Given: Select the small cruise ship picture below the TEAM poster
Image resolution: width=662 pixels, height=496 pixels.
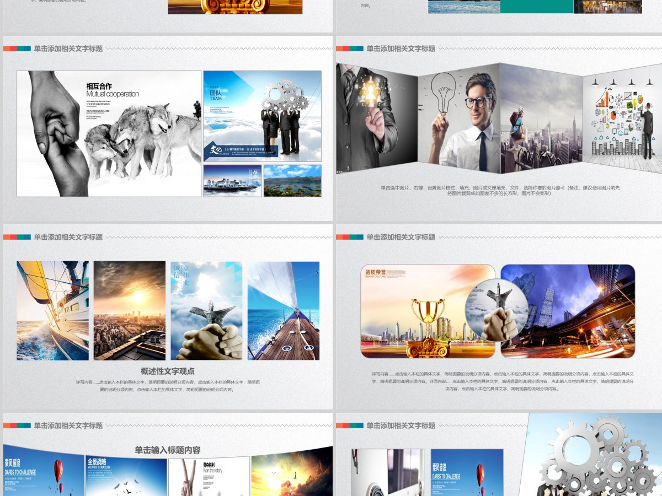Looking at the screenshot, I should click(x=232, y=181).
